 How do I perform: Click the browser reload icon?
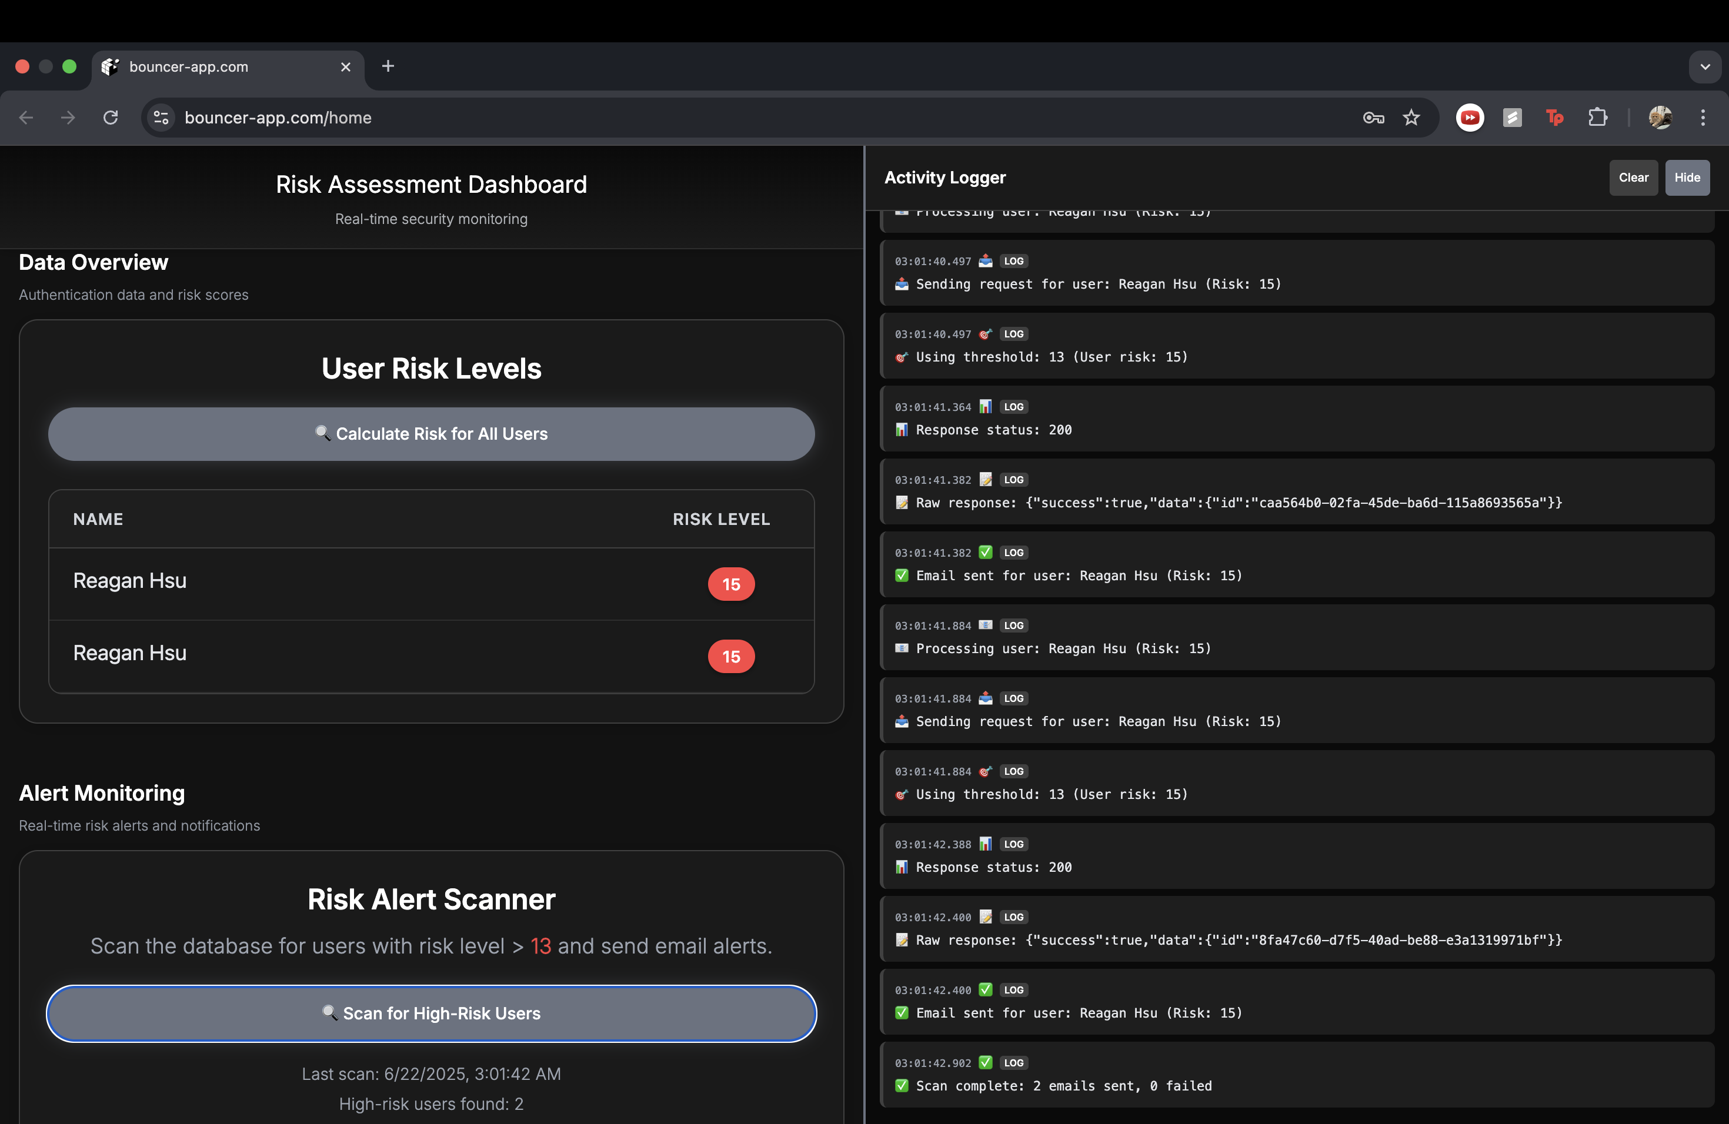tap(111, 118)
